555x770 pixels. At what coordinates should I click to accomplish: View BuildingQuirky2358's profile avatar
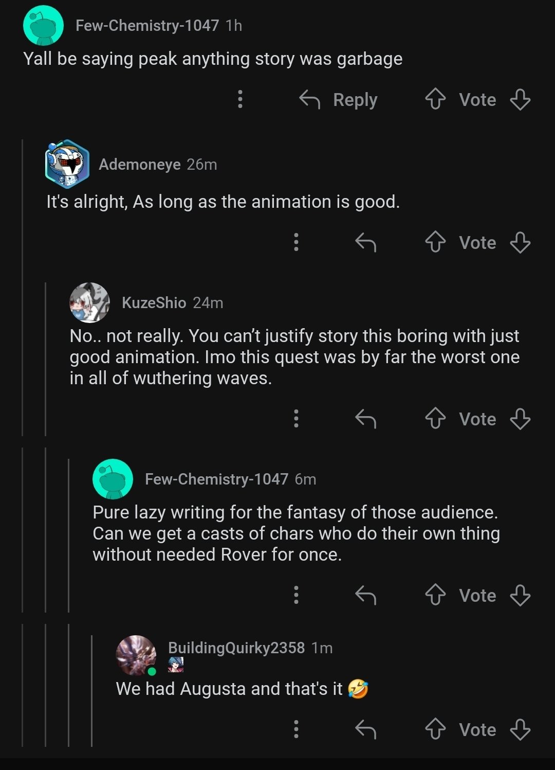point(136,655)
